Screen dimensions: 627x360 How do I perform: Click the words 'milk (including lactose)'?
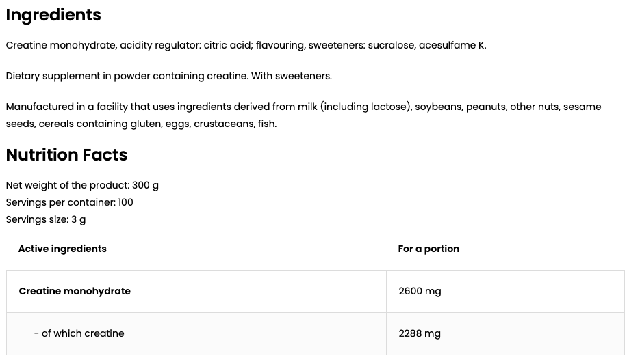(355, 107)
